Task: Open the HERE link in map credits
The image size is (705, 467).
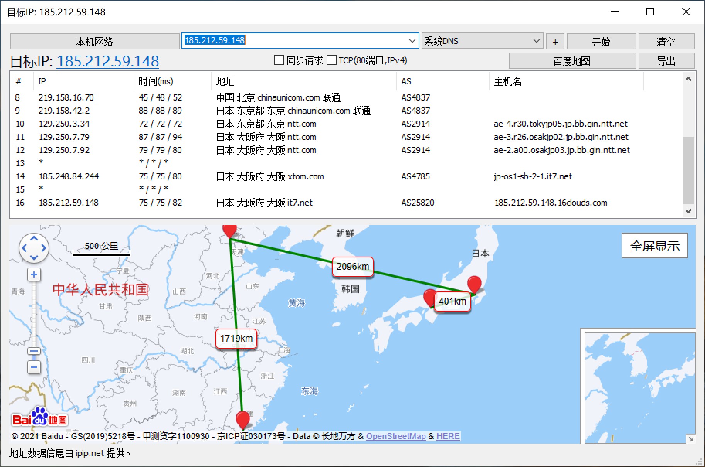Action: coord(448,436)
